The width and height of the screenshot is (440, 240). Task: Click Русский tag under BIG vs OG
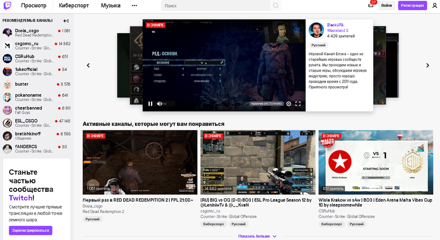(238, 224)
